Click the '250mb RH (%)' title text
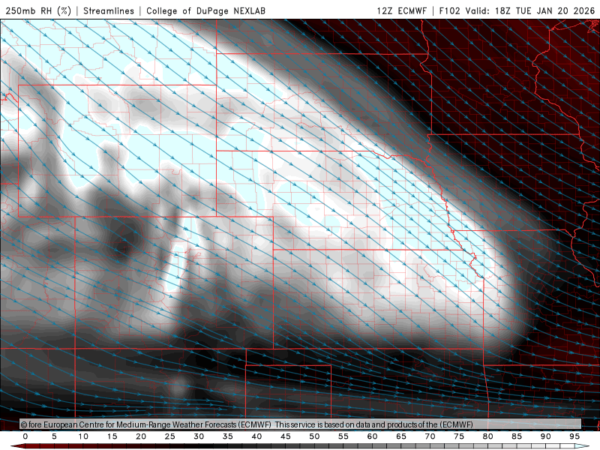600x450 pixels. coord(38,10)
